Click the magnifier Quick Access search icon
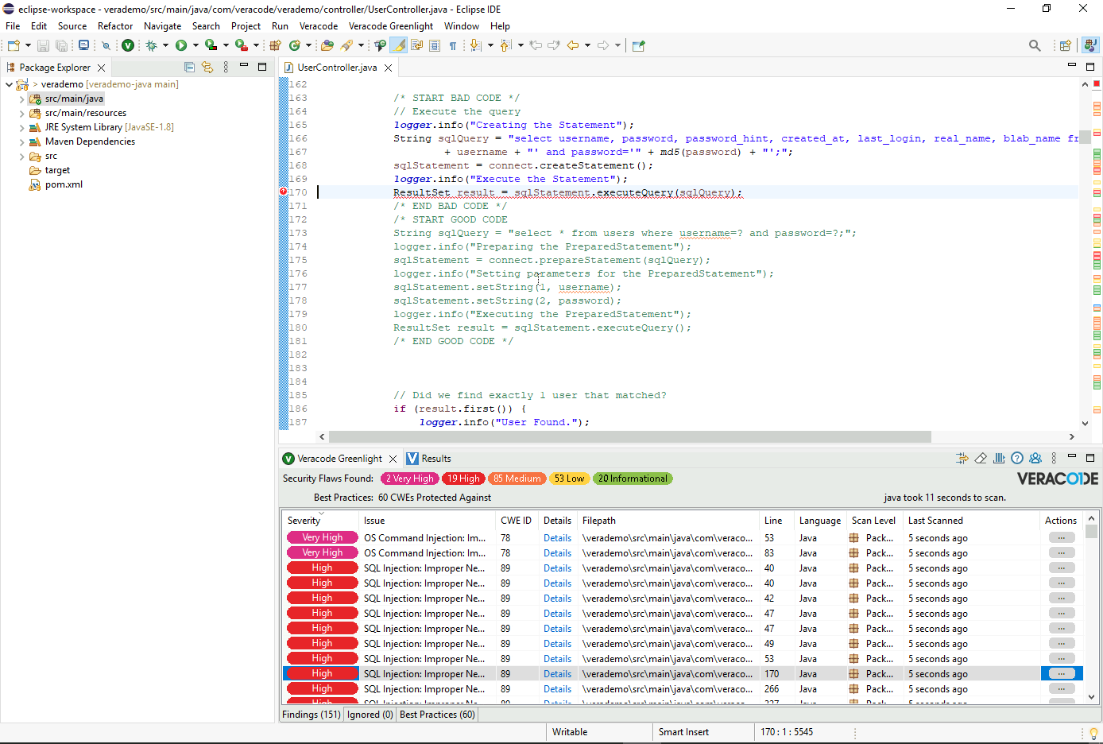Image resolution: width=1103 pixels, height=744 pixels. pyautogui.click(x=1035, y=45)
